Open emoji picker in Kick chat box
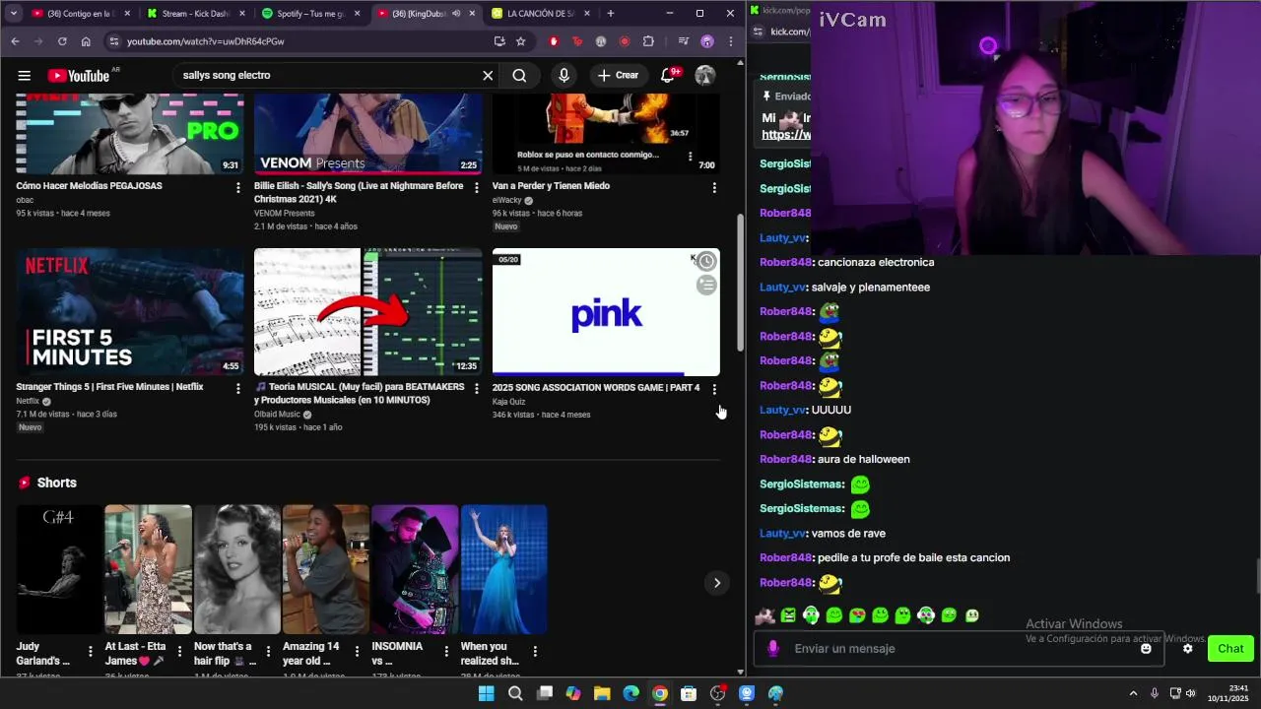 click(x=1146, y=648)
